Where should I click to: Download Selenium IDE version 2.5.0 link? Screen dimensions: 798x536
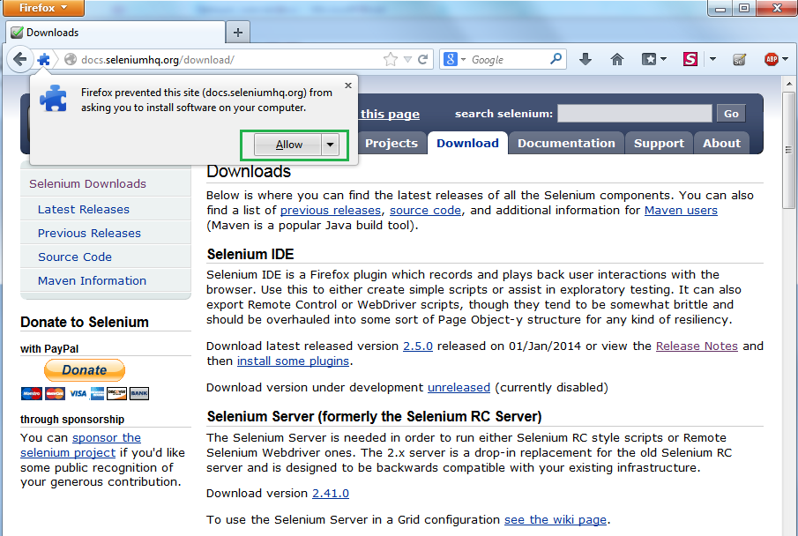pyautogui.click(x=418, y=346)
